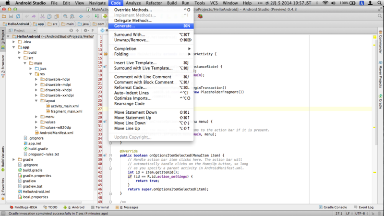The width and height of the screenshot is (384, 216).
Task: Click the Make Project green arrow icon
Action: [97, 16]
